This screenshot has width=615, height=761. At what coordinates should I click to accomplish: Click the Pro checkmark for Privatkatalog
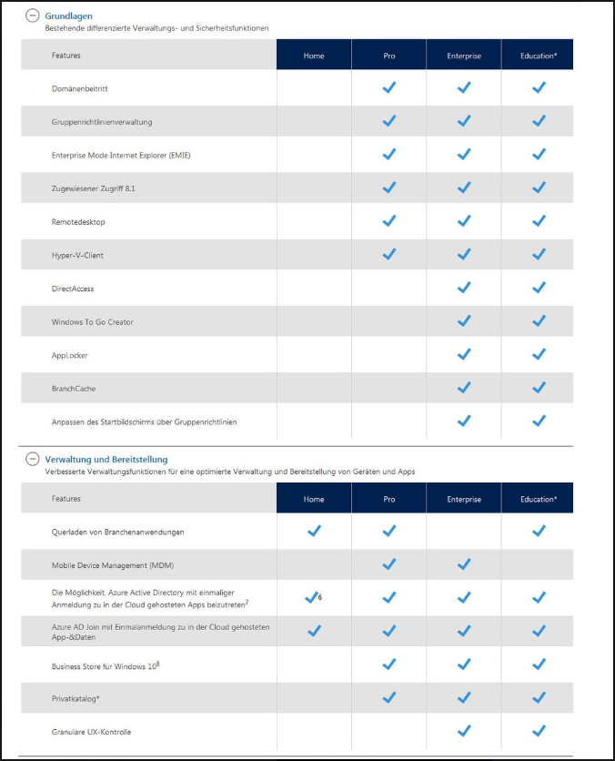click(x=388, y=698)
